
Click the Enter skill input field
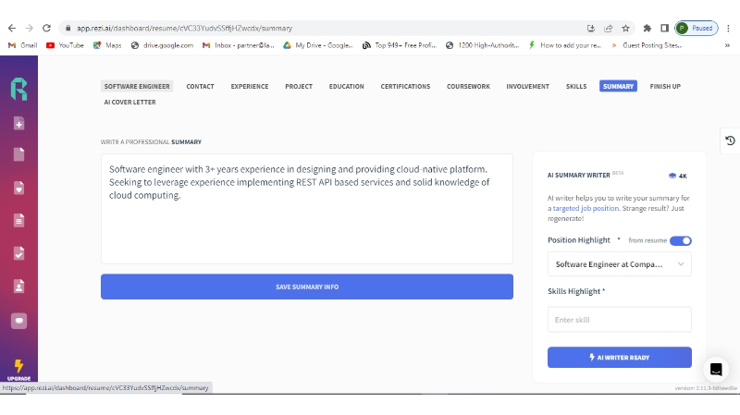pos(619,320)
